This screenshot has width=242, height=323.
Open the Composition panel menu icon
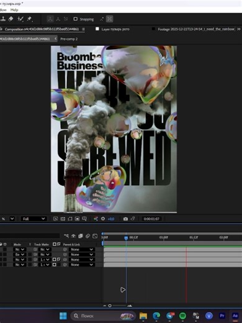click(83, 29)
